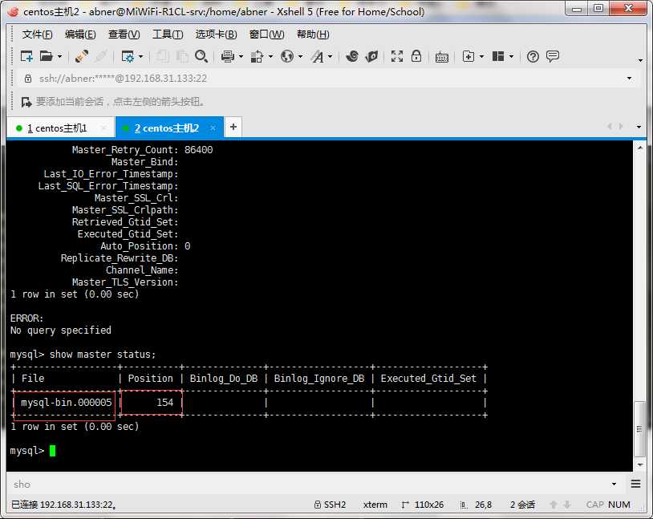This screenshot has width=653, height=519.
Task: Open the 窗口(W) menu
Action: (x=266, y=34)
